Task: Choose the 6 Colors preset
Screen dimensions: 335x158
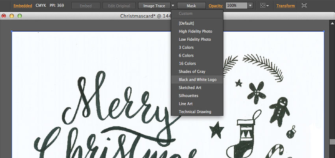Action: [x=197, y=55]
